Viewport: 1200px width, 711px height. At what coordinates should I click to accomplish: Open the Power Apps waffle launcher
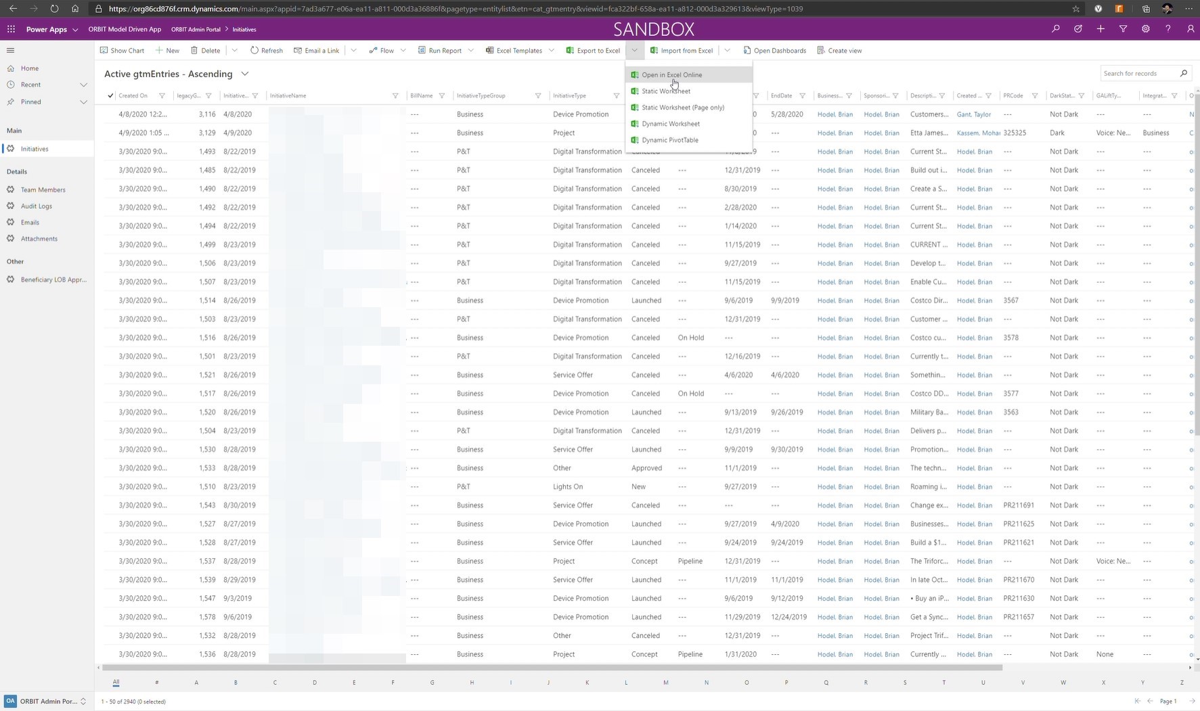(x=11, y=29)
